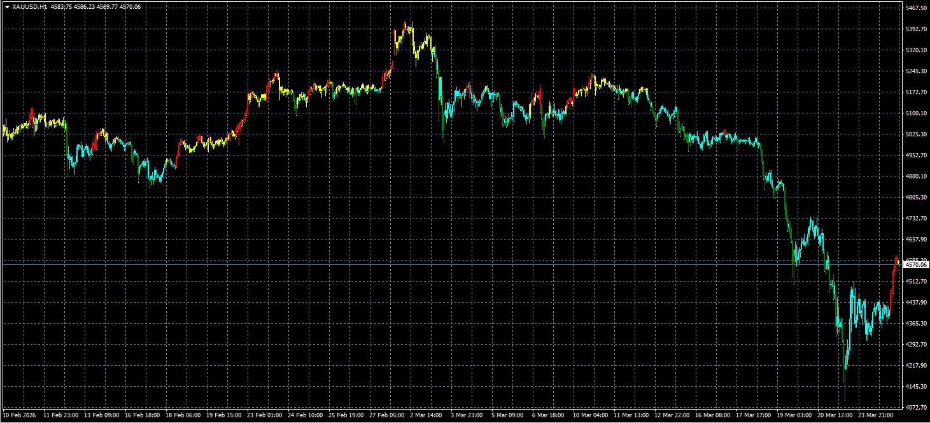This screenshot has height=423, width=930.
Task: Click the 17 Mar 17:00 time axis label
Action: coord(754,415)
